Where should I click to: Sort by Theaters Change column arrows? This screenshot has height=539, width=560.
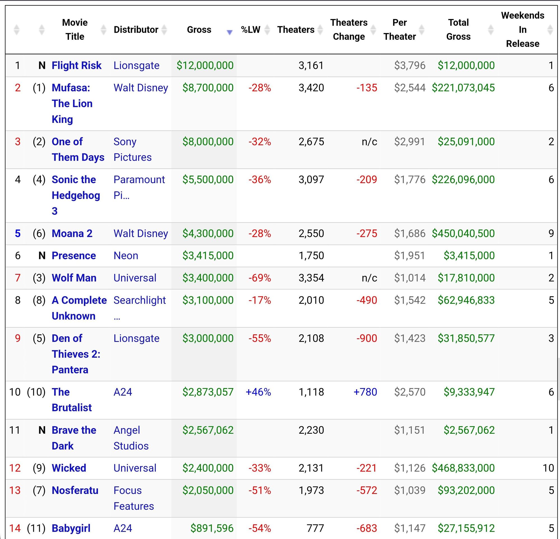tap(373, 30)
